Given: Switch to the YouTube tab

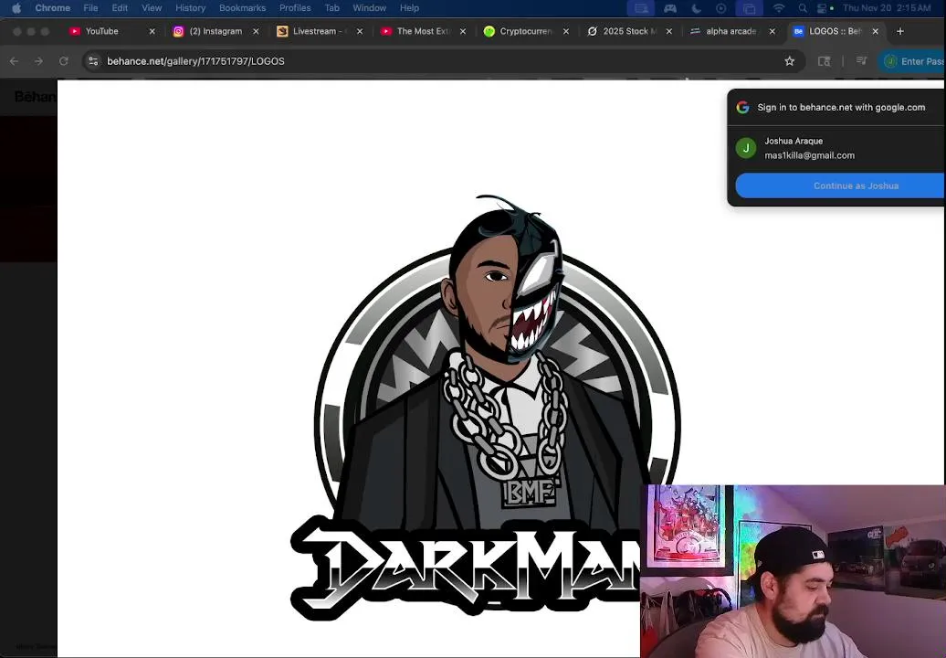Looking at the screenshot, I should 111,31.
